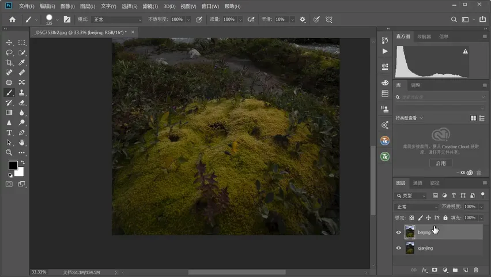Select the Blur tool
Image resolution: width=491 pixels, height=277 pixels.
(x=21, y=113)
